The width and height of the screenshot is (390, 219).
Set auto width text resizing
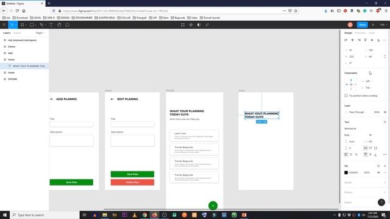pyautogui.click(x=366, y=148)
